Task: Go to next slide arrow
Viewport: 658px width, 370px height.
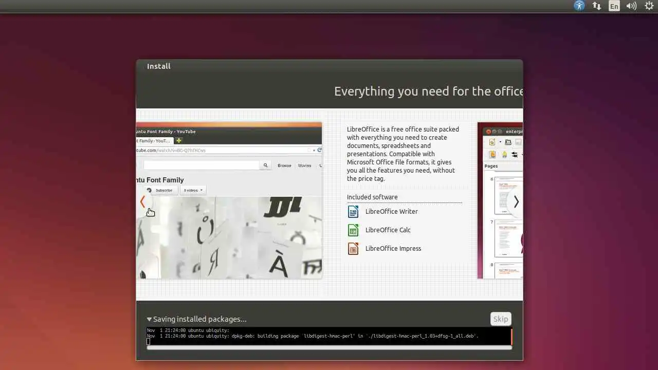Action: pos(516,202)
